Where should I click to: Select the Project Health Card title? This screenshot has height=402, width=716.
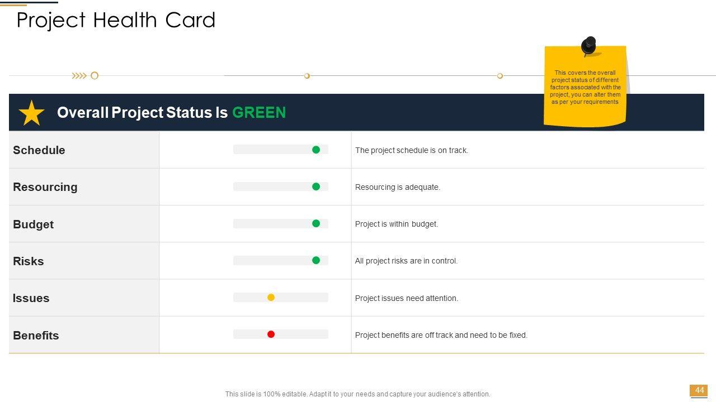pos(116,21)
